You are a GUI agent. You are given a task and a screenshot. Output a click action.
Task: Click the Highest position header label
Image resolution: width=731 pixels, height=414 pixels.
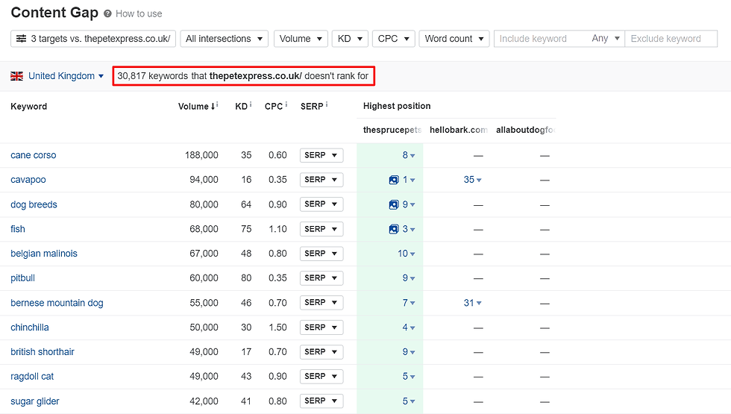click(x=397, y=106)
